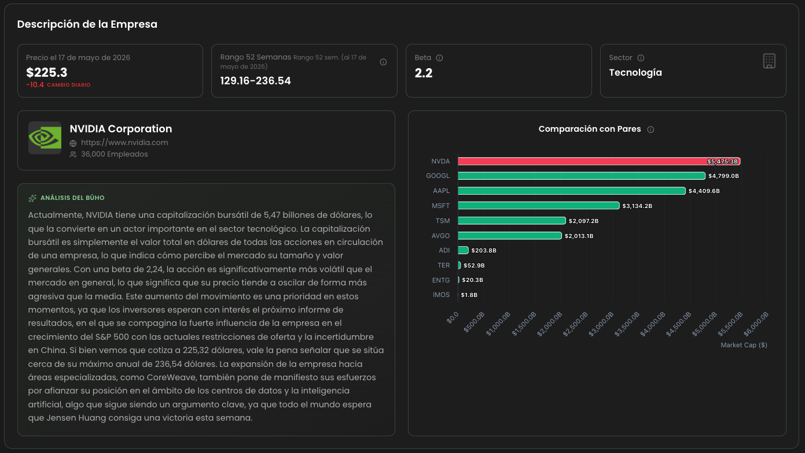Click the info icon next to Rango 52 Semanas

383,62
